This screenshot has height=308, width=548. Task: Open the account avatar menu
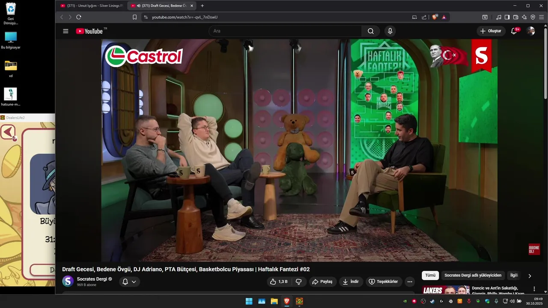pos(531,31)
